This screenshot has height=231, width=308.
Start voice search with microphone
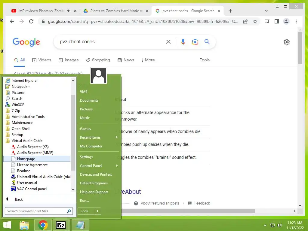point(183,42)
